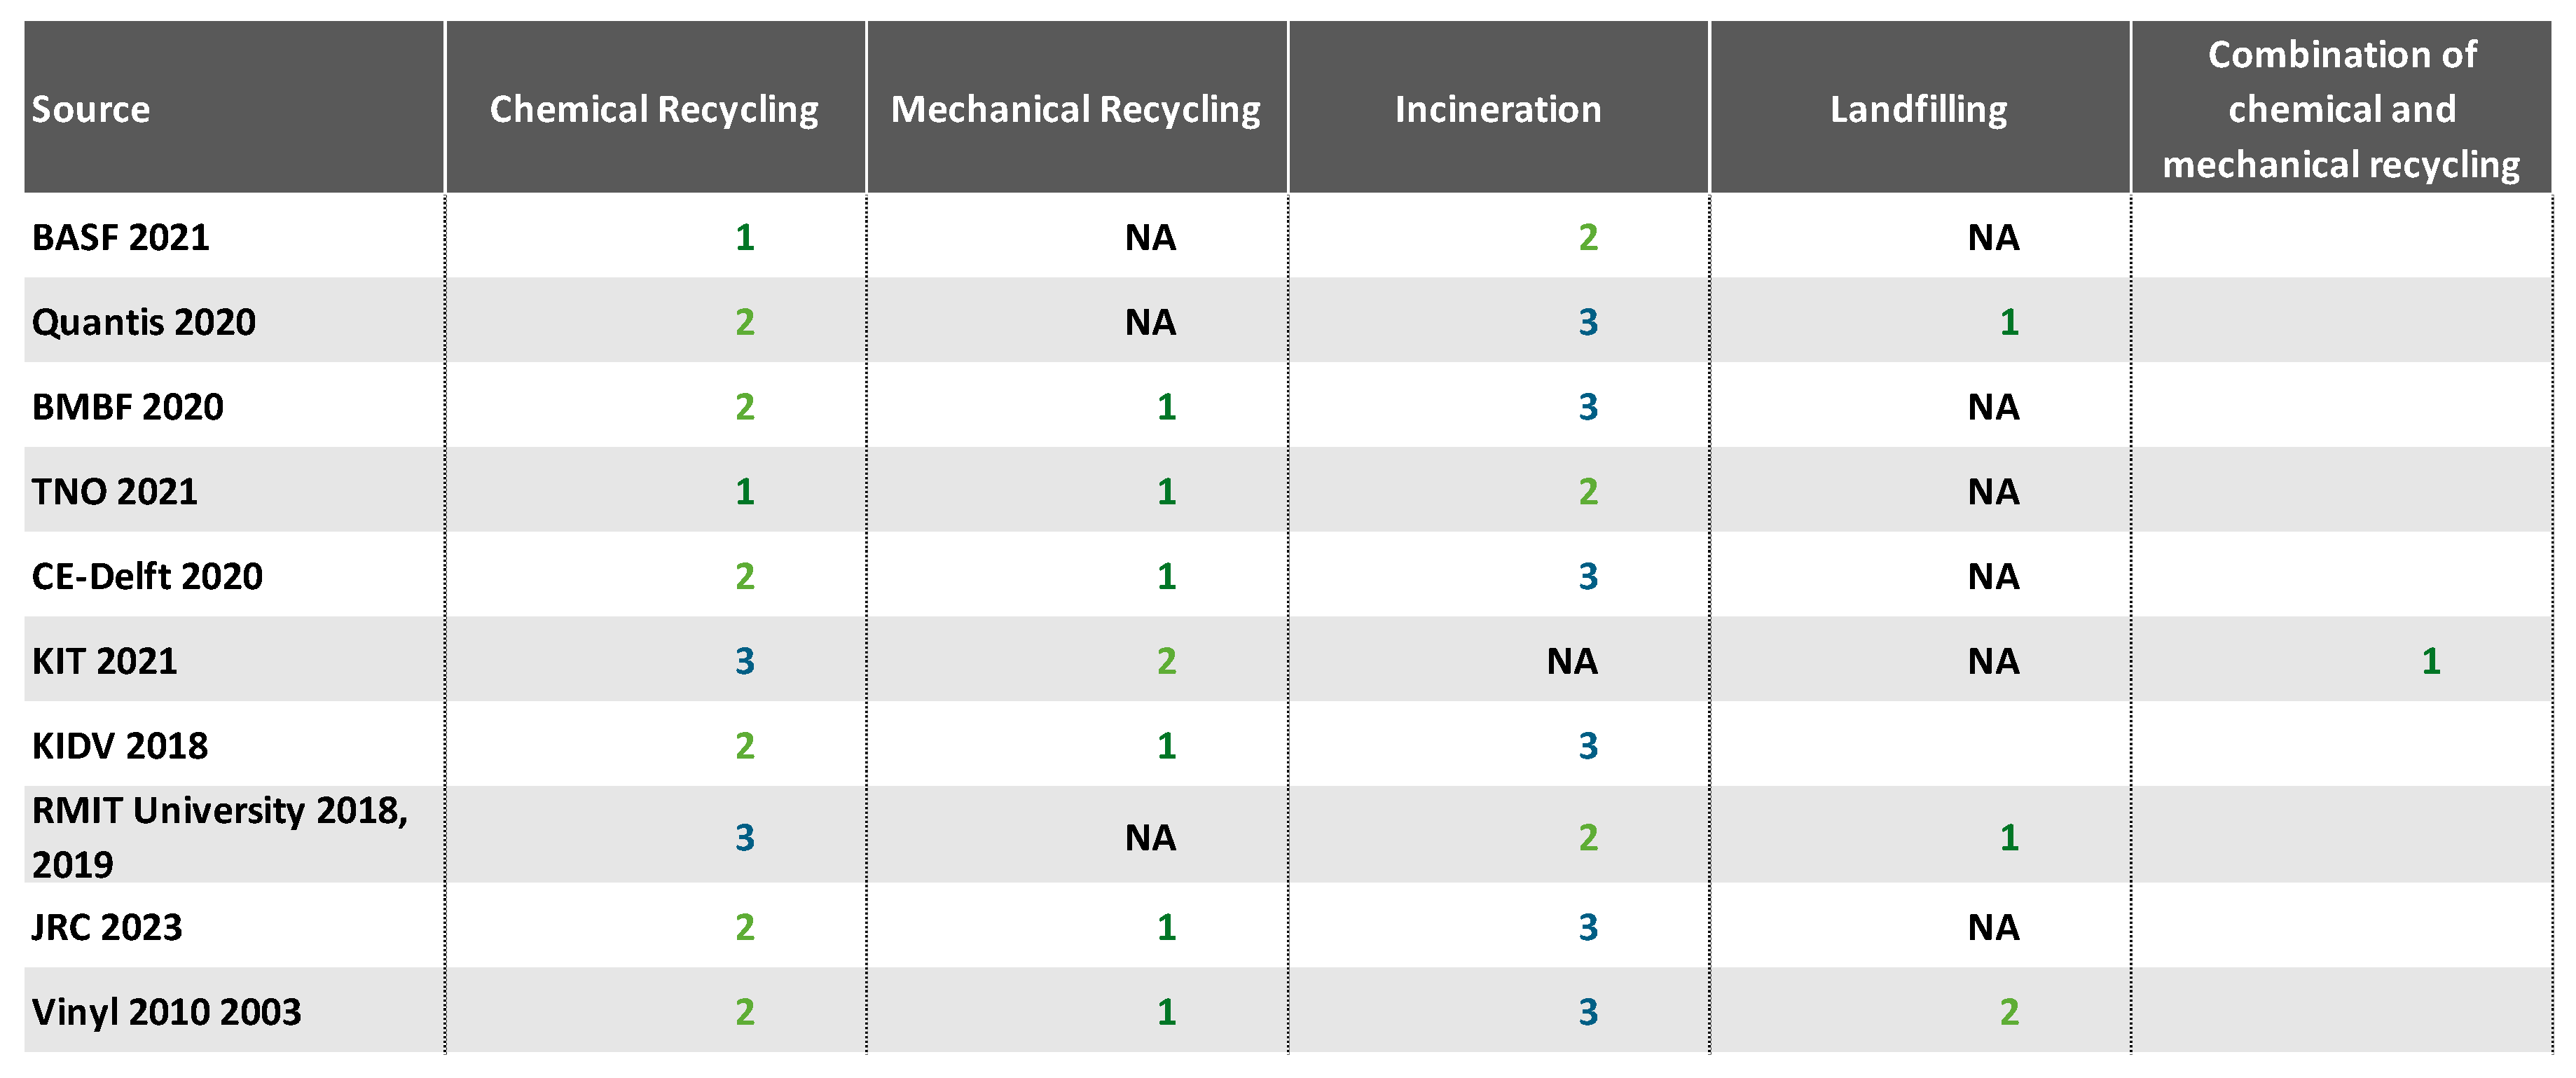Click the BASF 2021 row label

[x=121, y=237]
